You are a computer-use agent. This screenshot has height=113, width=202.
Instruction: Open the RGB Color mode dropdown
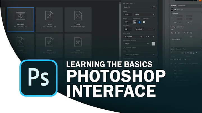tap(133, 36)
